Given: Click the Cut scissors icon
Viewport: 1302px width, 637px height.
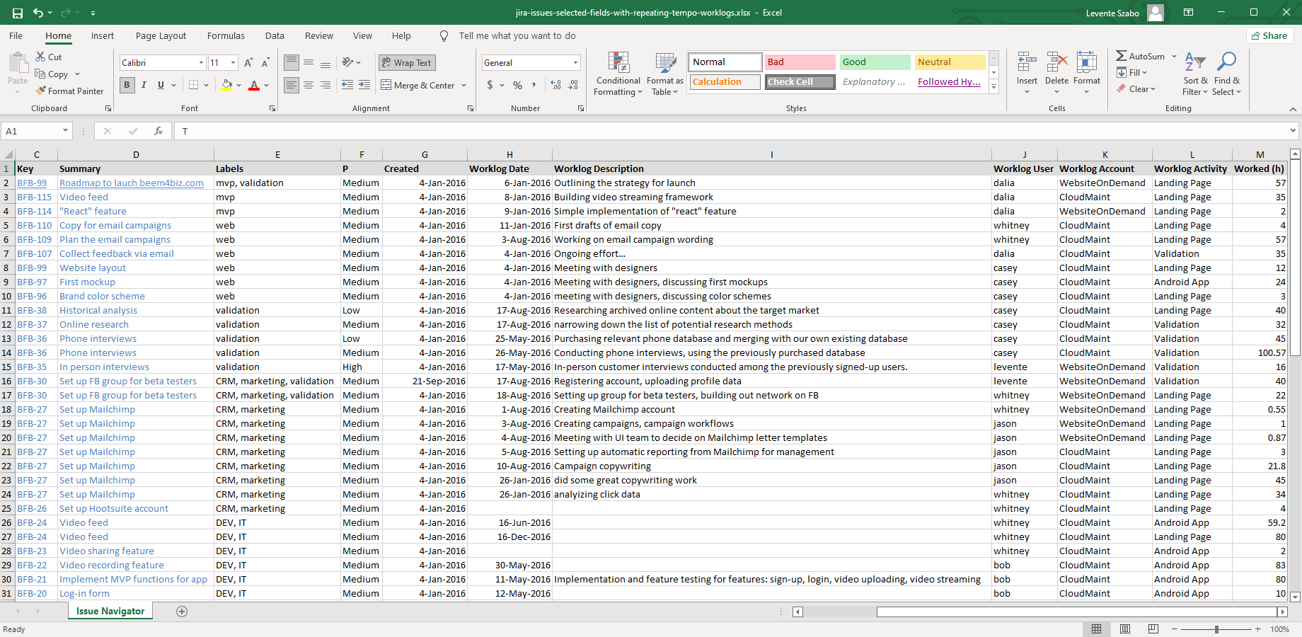Looking at the screenshot, I should [40, 57].
